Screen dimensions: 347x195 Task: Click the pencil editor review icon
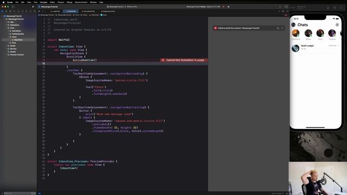pos(279,11)
